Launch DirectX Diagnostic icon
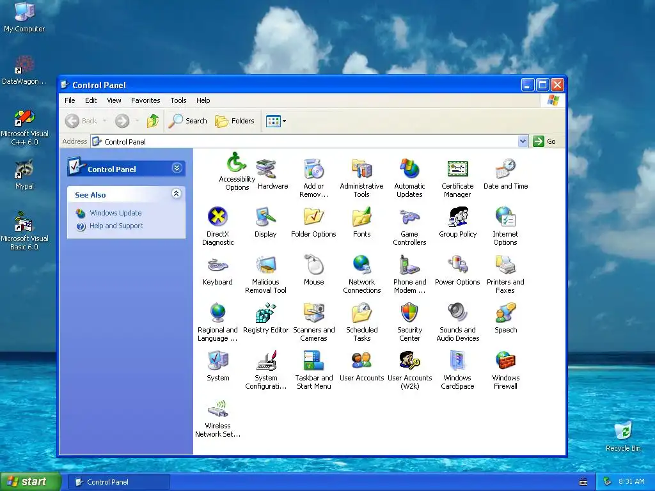This screenshot has height=491, width=655. (217, 226)
